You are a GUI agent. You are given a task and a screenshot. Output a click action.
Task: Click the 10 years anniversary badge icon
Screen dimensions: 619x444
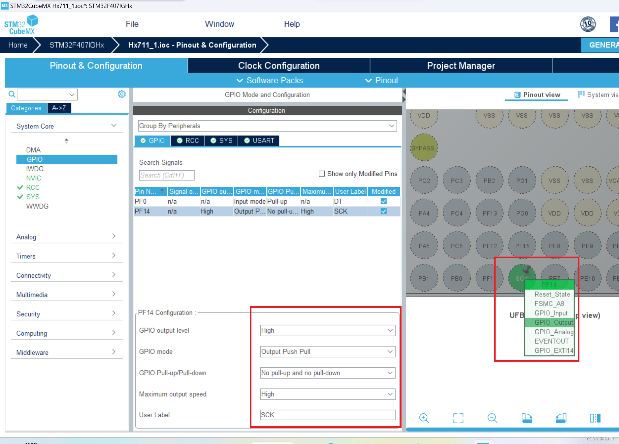pos(588,24)
